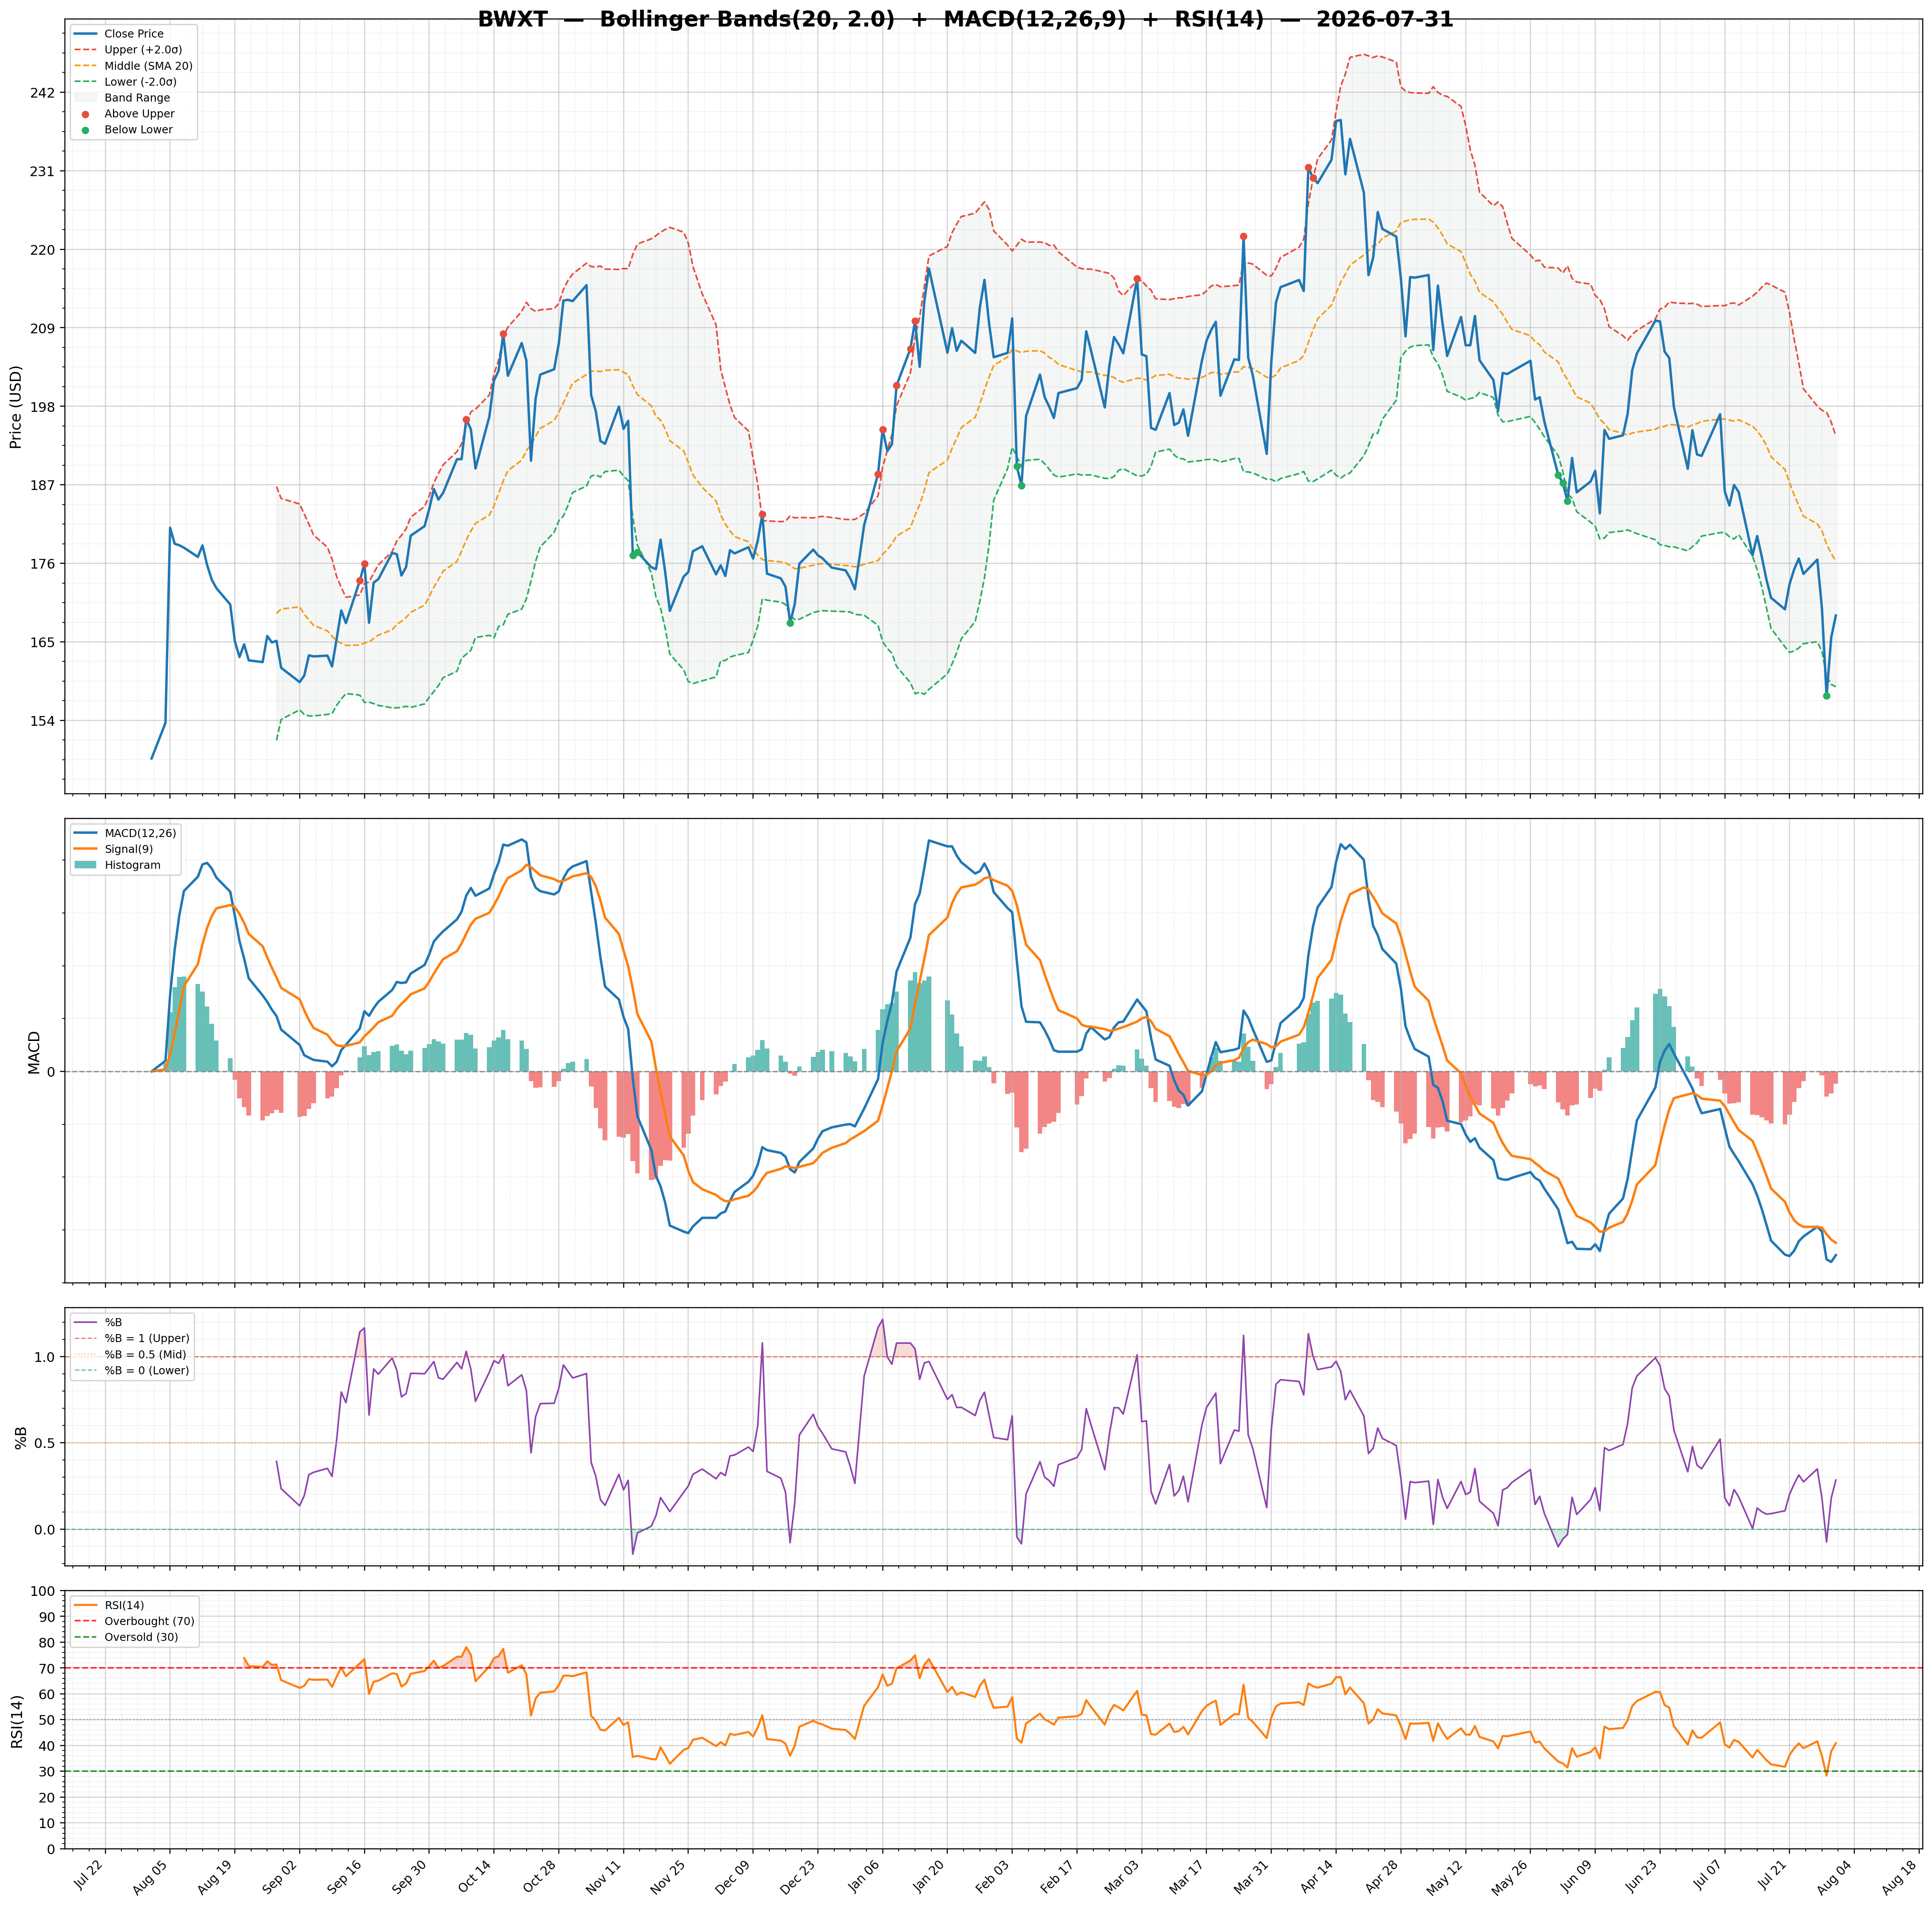The image size is (1932, 1908).
Task: Click the "1.0" tick on the %B axis
Action: point(46,1357)
